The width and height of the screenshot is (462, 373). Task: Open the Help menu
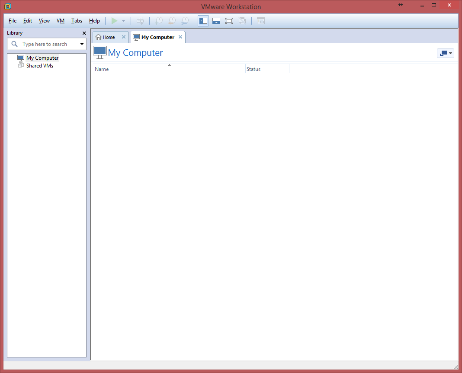tap(94, 21)
